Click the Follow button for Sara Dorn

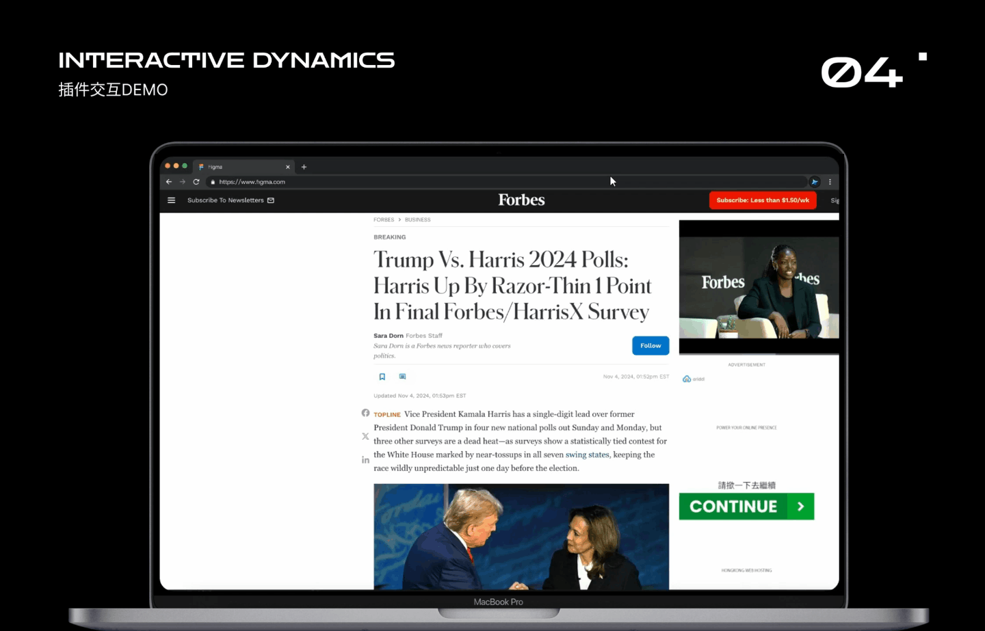point(651,346)
